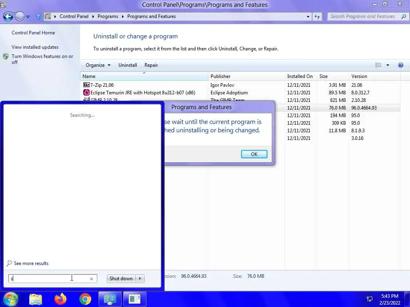
Task: Click the 7-Zip program icon
Action: (x=86, y=85)
